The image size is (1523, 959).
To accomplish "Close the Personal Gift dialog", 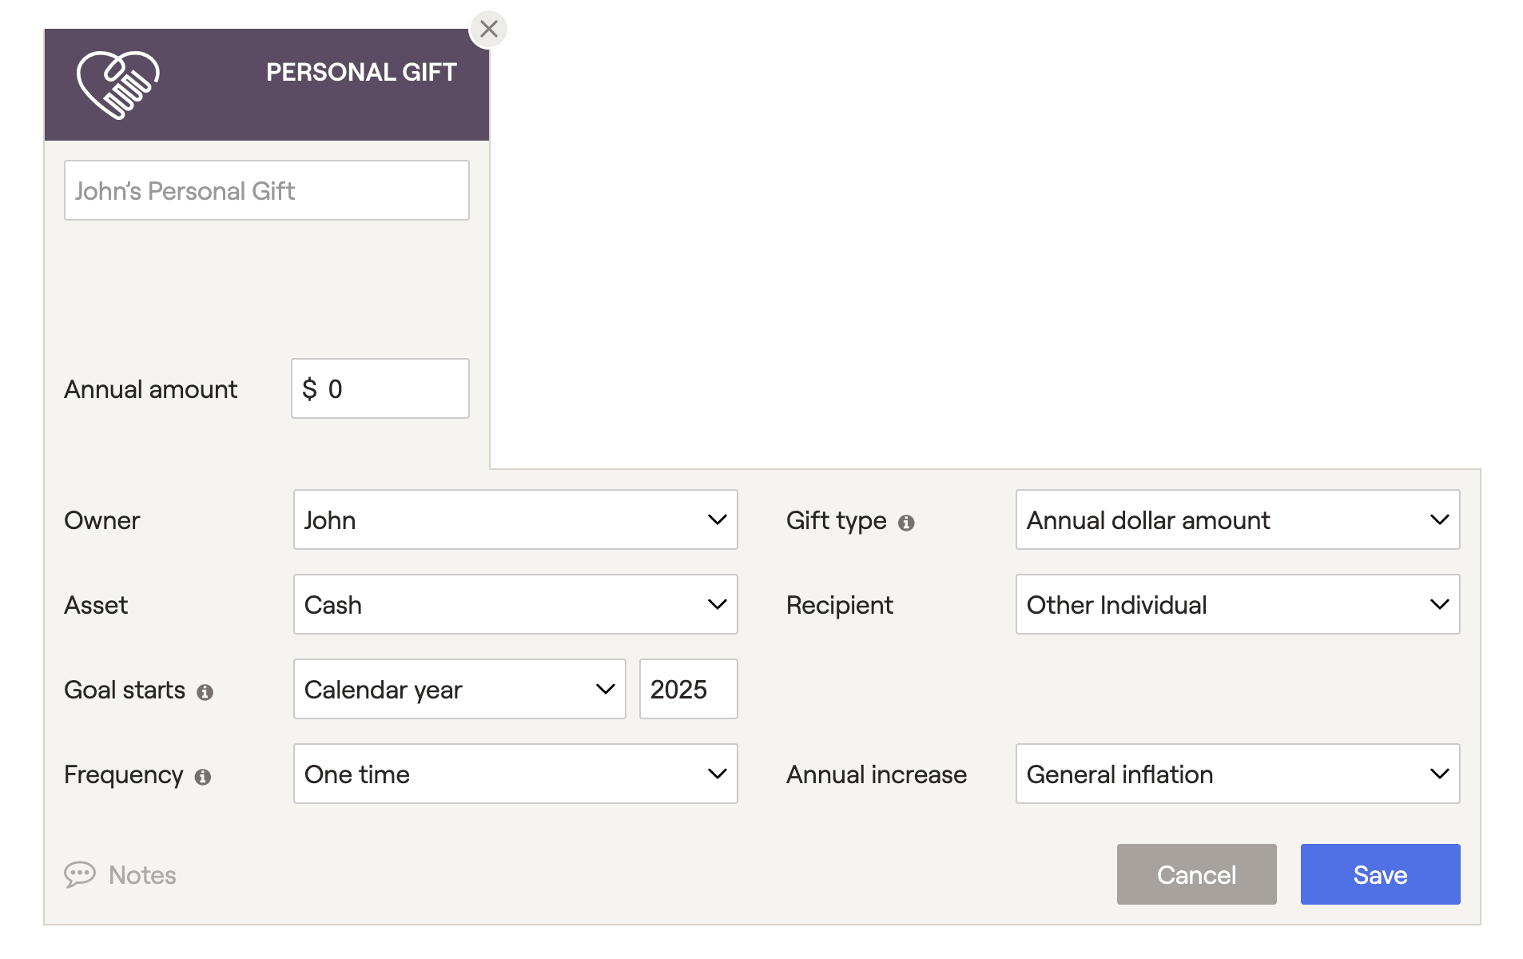I will point(488,30).
